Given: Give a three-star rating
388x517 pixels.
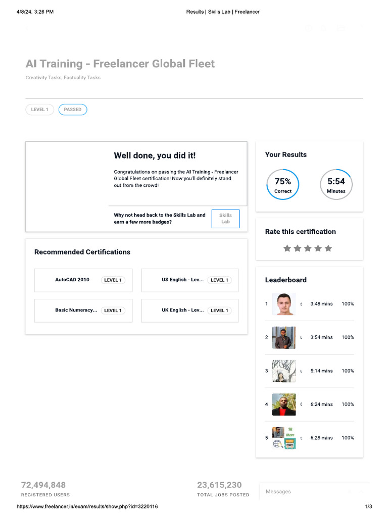Looking at the screenshot, I should tap(308, 248).
